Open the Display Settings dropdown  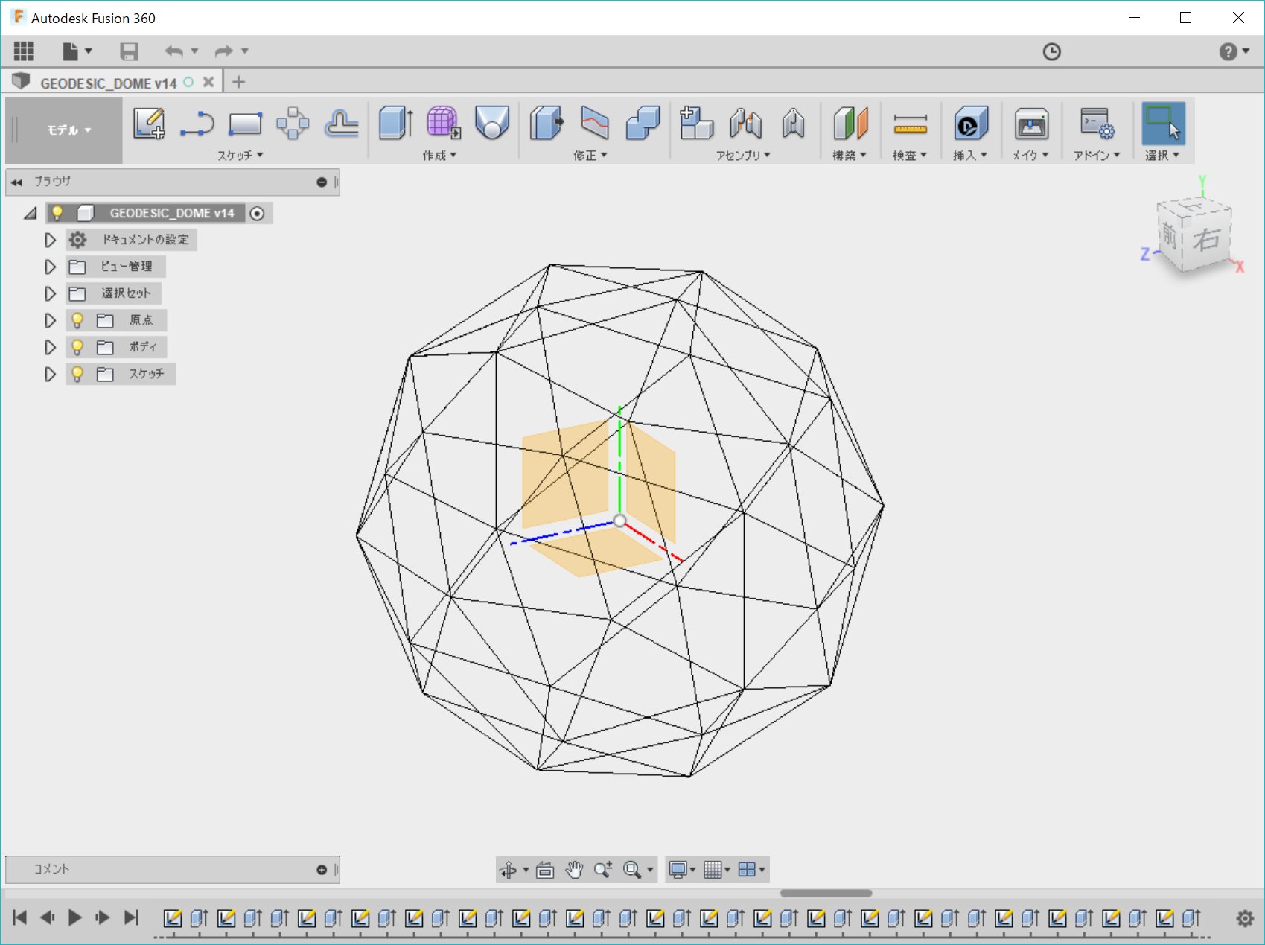(x=682, y=869)
